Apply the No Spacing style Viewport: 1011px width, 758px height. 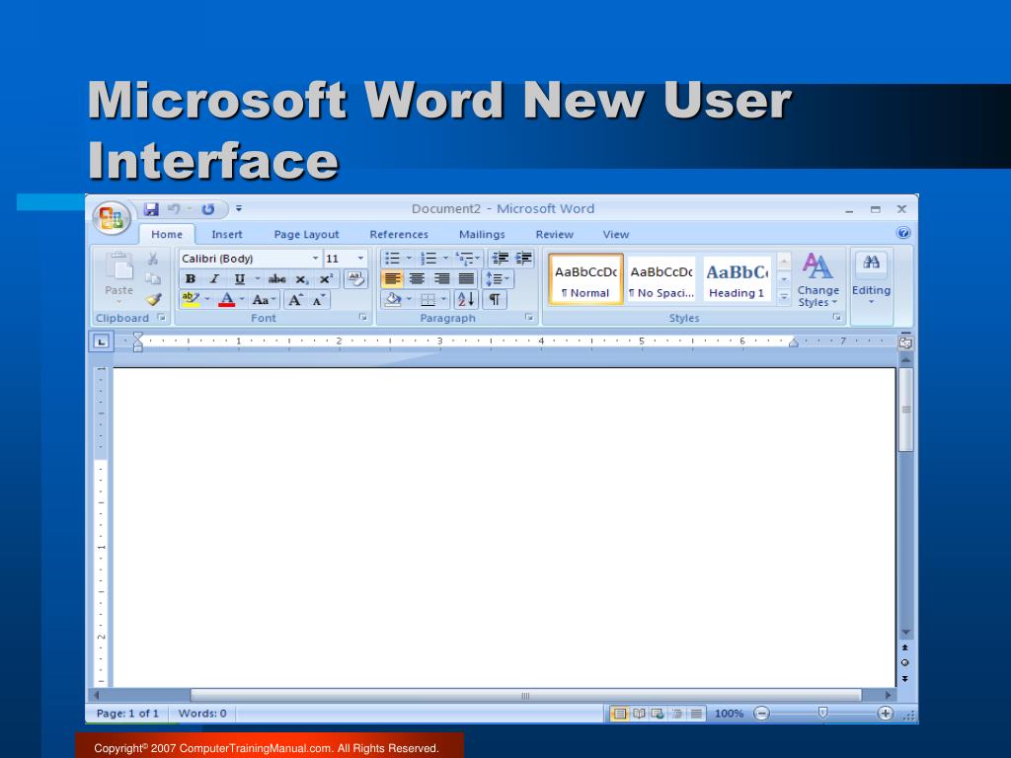(661, 278)
